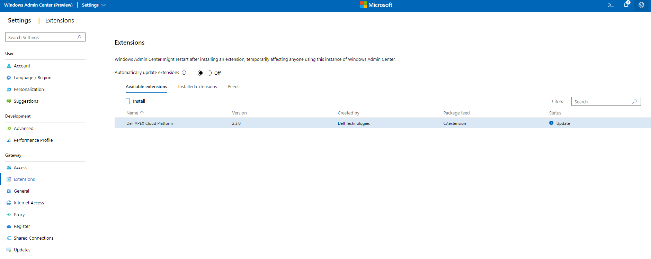Toggle Automatically update extensions switch
651x259 pixels.
[204, 73]
